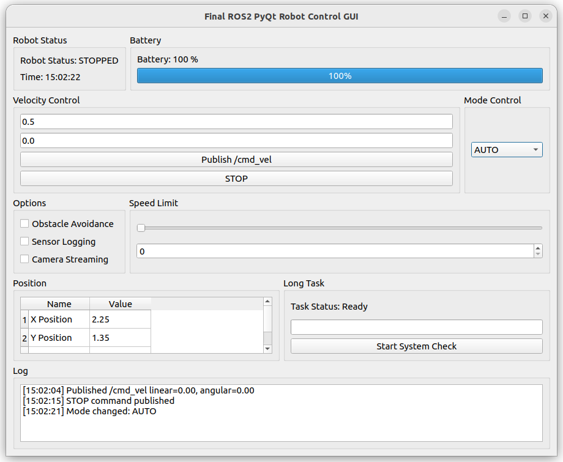Click the Speed Limit slider handle

click(141, 228)
